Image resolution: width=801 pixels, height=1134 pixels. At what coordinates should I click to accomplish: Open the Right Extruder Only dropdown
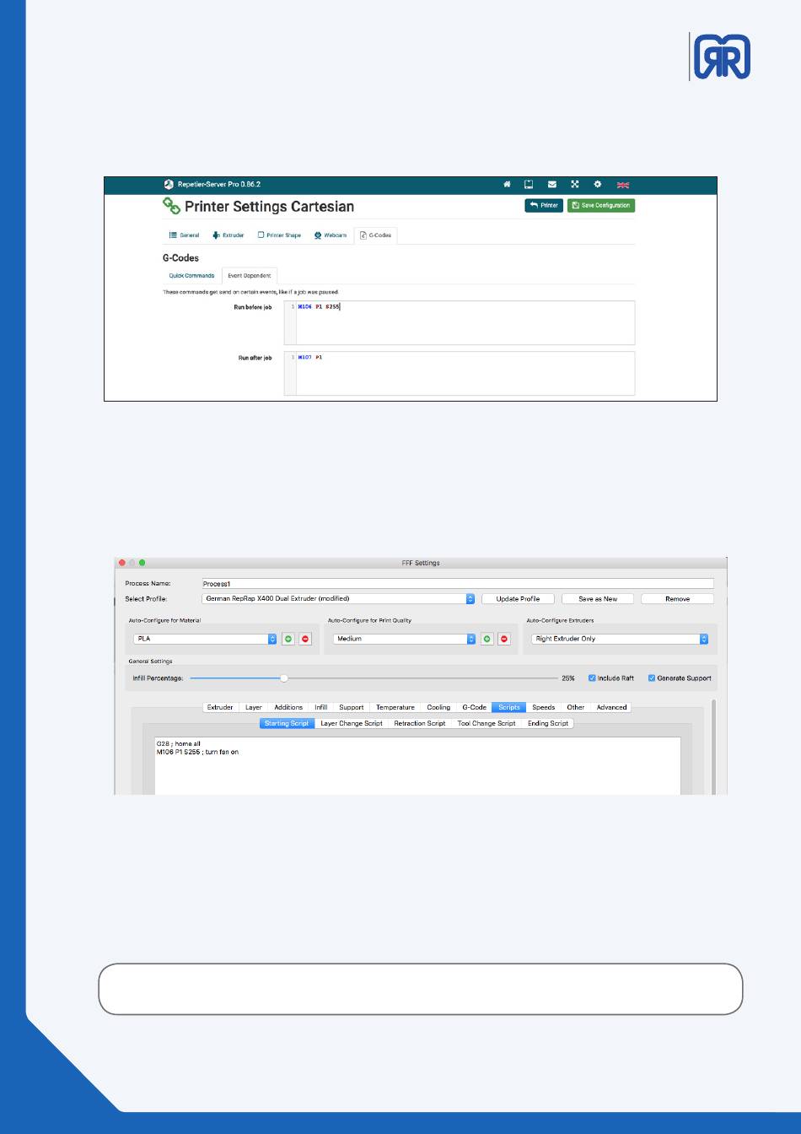point(620,639)
